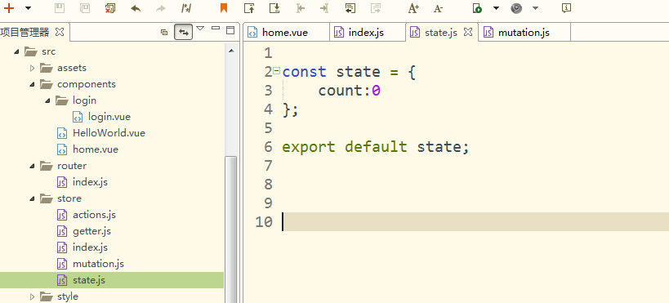Close the state.js editor tab
This screenshot has width=669, height=303.
click(468, 32)
